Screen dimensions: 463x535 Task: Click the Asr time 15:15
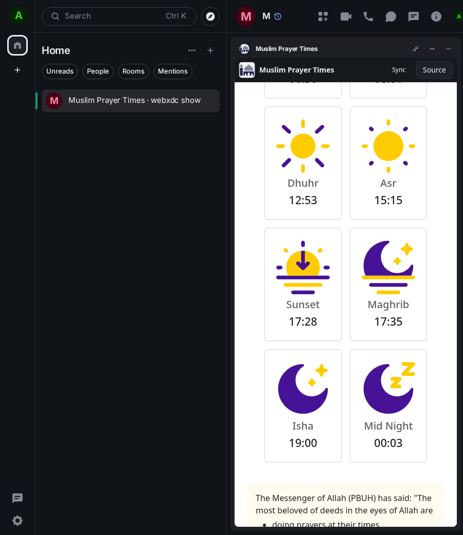click(x=388, y=200)
